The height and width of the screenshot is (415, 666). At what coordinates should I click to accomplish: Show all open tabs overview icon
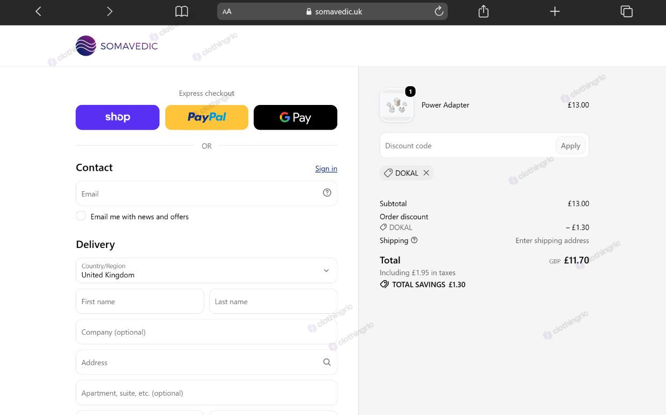626,11
